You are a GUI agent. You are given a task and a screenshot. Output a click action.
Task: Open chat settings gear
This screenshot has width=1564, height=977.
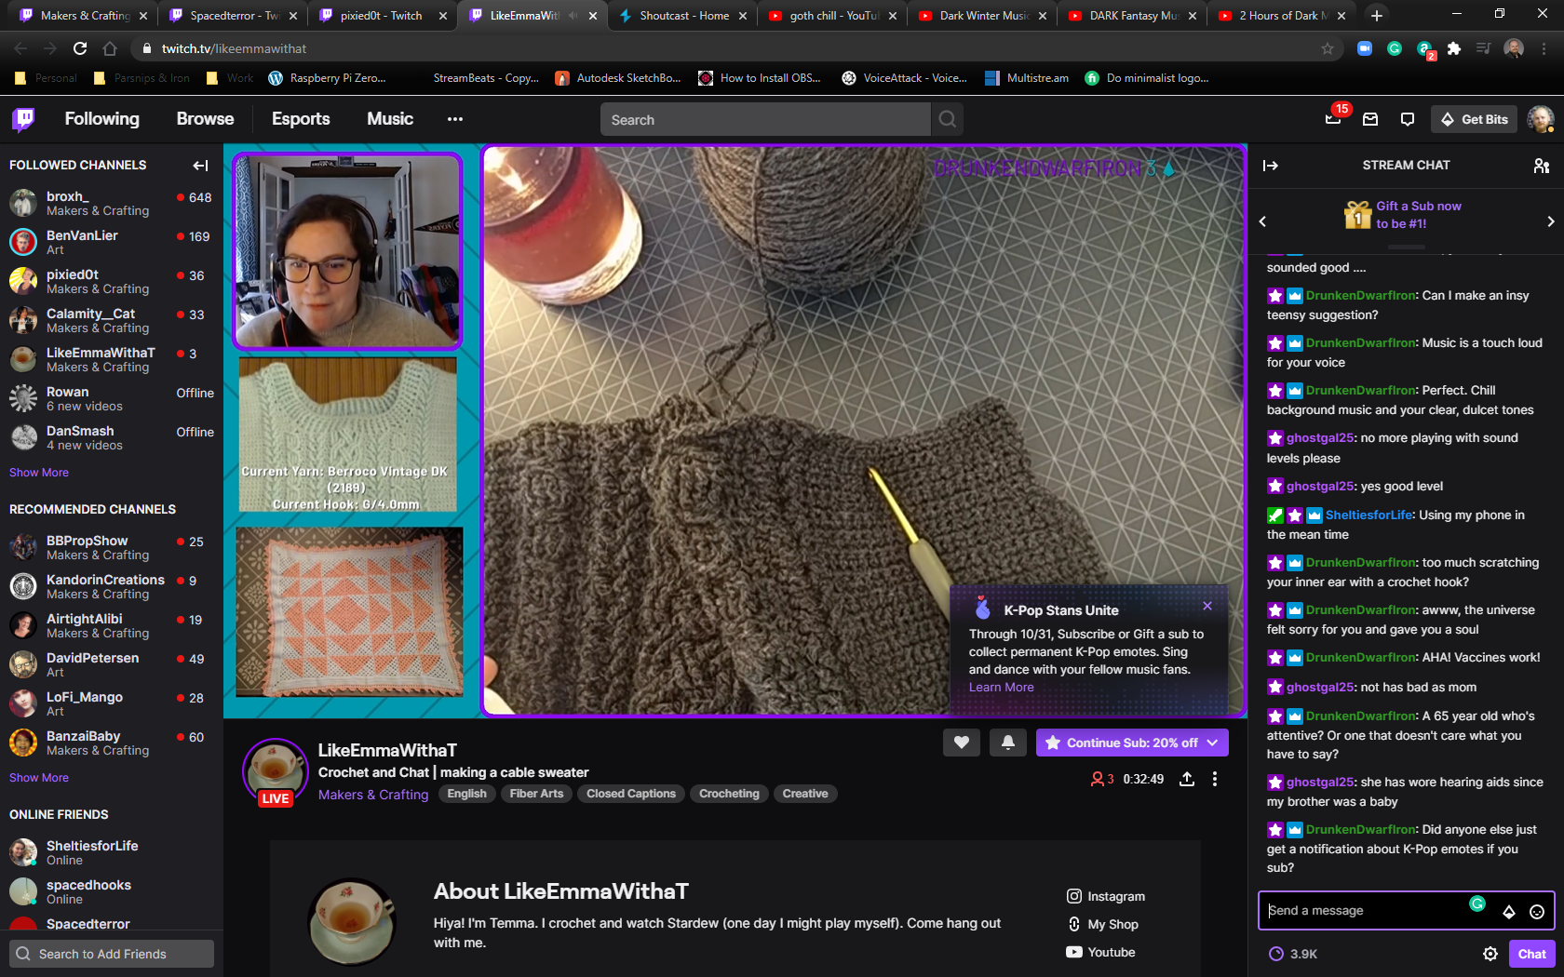(x=1490, y=954)
